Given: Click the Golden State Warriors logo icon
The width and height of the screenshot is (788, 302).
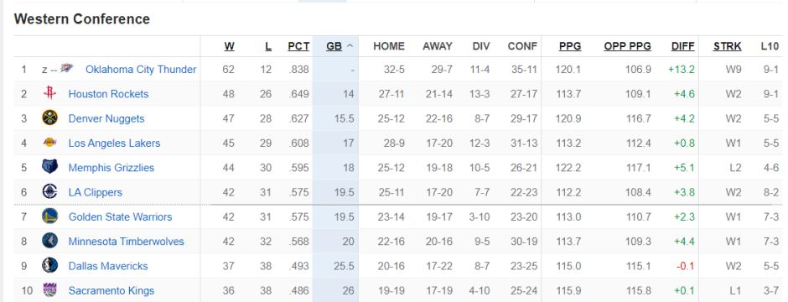Looking at the screenshot, I should 49,216.
